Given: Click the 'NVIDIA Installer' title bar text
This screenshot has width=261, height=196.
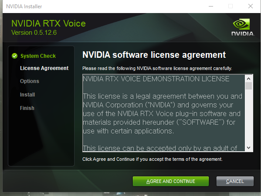Looking at the screenshot, I should tap(24, 7).
